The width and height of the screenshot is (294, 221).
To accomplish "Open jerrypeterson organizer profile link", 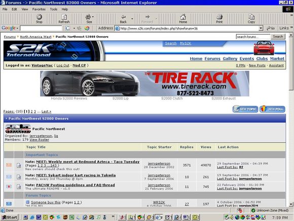I will coord(41,136).
